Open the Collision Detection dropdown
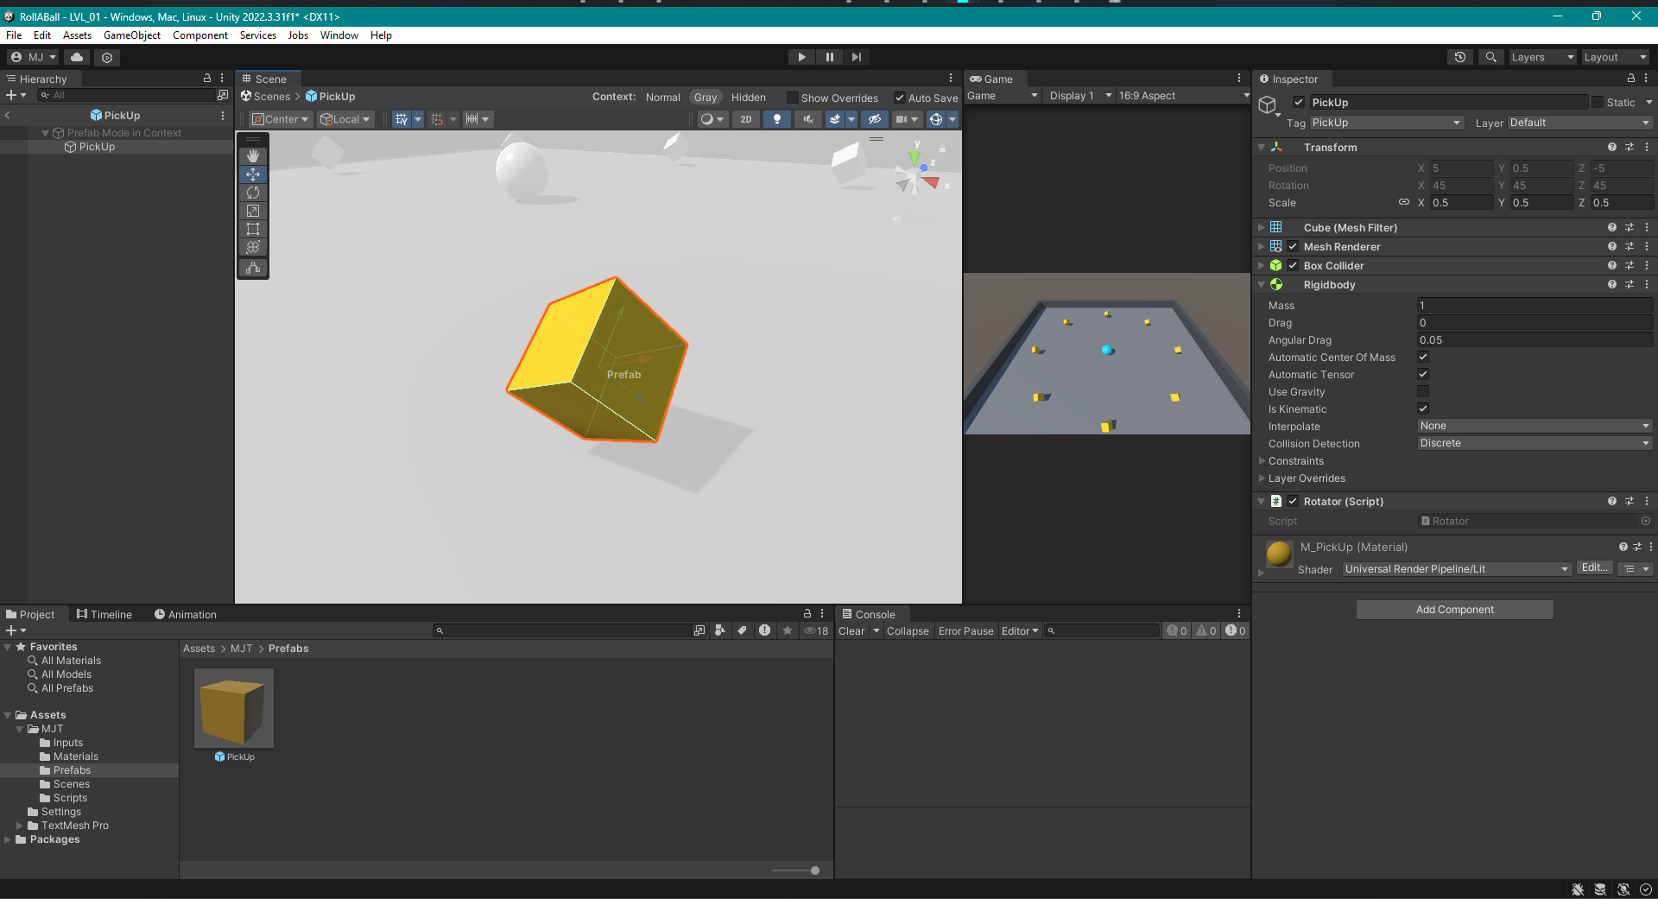Screen dimensions: 1658x899 point(1534,443)
